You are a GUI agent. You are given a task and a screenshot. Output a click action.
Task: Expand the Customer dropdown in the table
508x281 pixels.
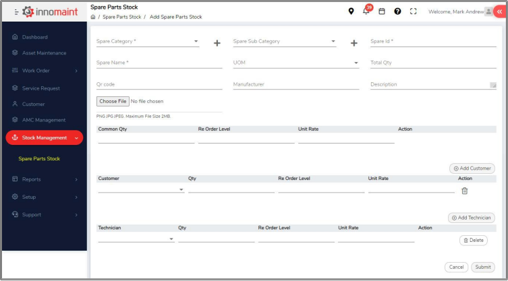(141, 190)
